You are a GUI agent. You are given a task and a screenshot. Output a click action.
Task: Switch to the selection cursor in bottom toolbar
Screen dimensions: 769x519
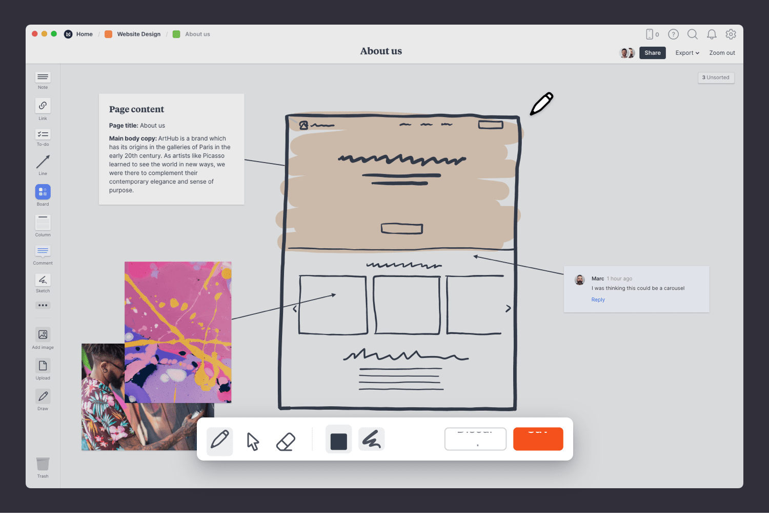click(252, 440)
